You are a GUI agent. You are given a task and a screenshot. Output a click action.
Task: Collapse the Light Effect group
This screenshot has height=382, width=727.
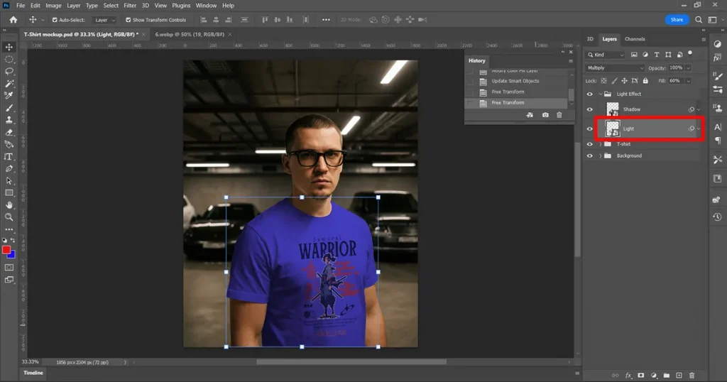point(601,94)
